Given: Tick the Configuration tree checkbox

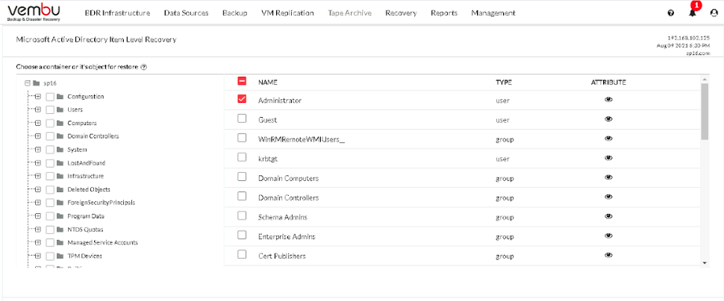Looking at the screenshot, I should (x=50, y=97).
